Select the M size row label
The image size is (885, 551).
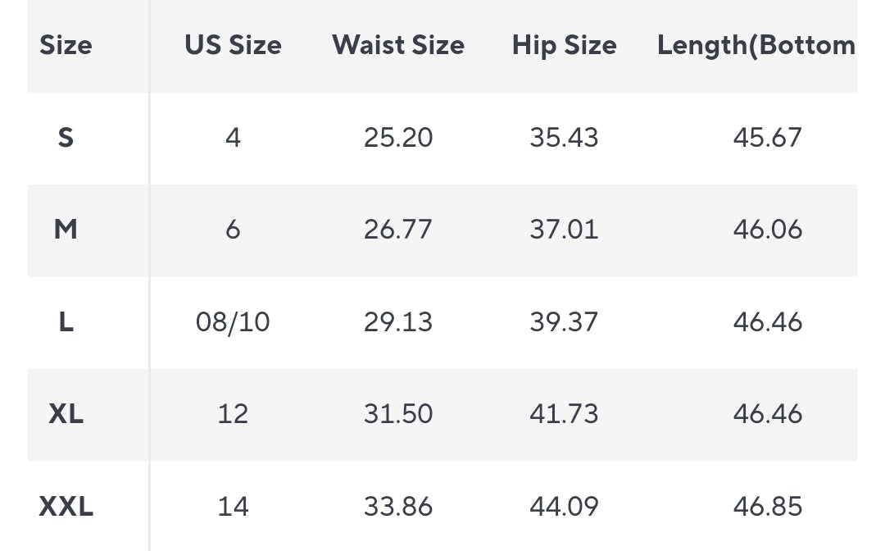(66, 230)
